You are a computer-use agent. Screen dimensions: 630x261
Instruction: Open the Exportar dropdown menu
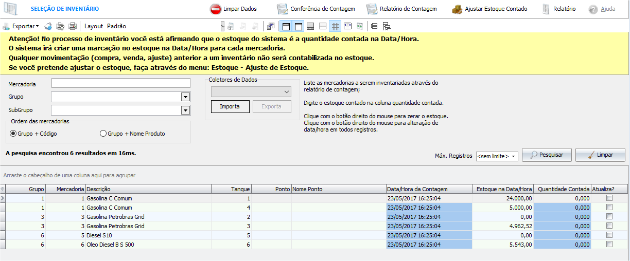tap(21, 26)
